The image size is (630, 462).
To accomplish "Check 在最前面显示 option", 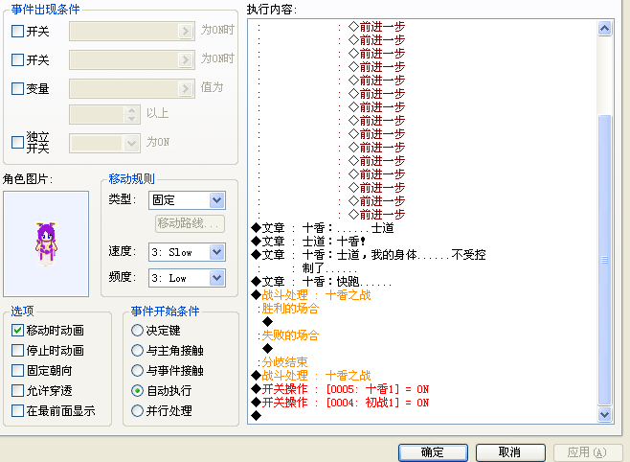I will coord(17,410).
